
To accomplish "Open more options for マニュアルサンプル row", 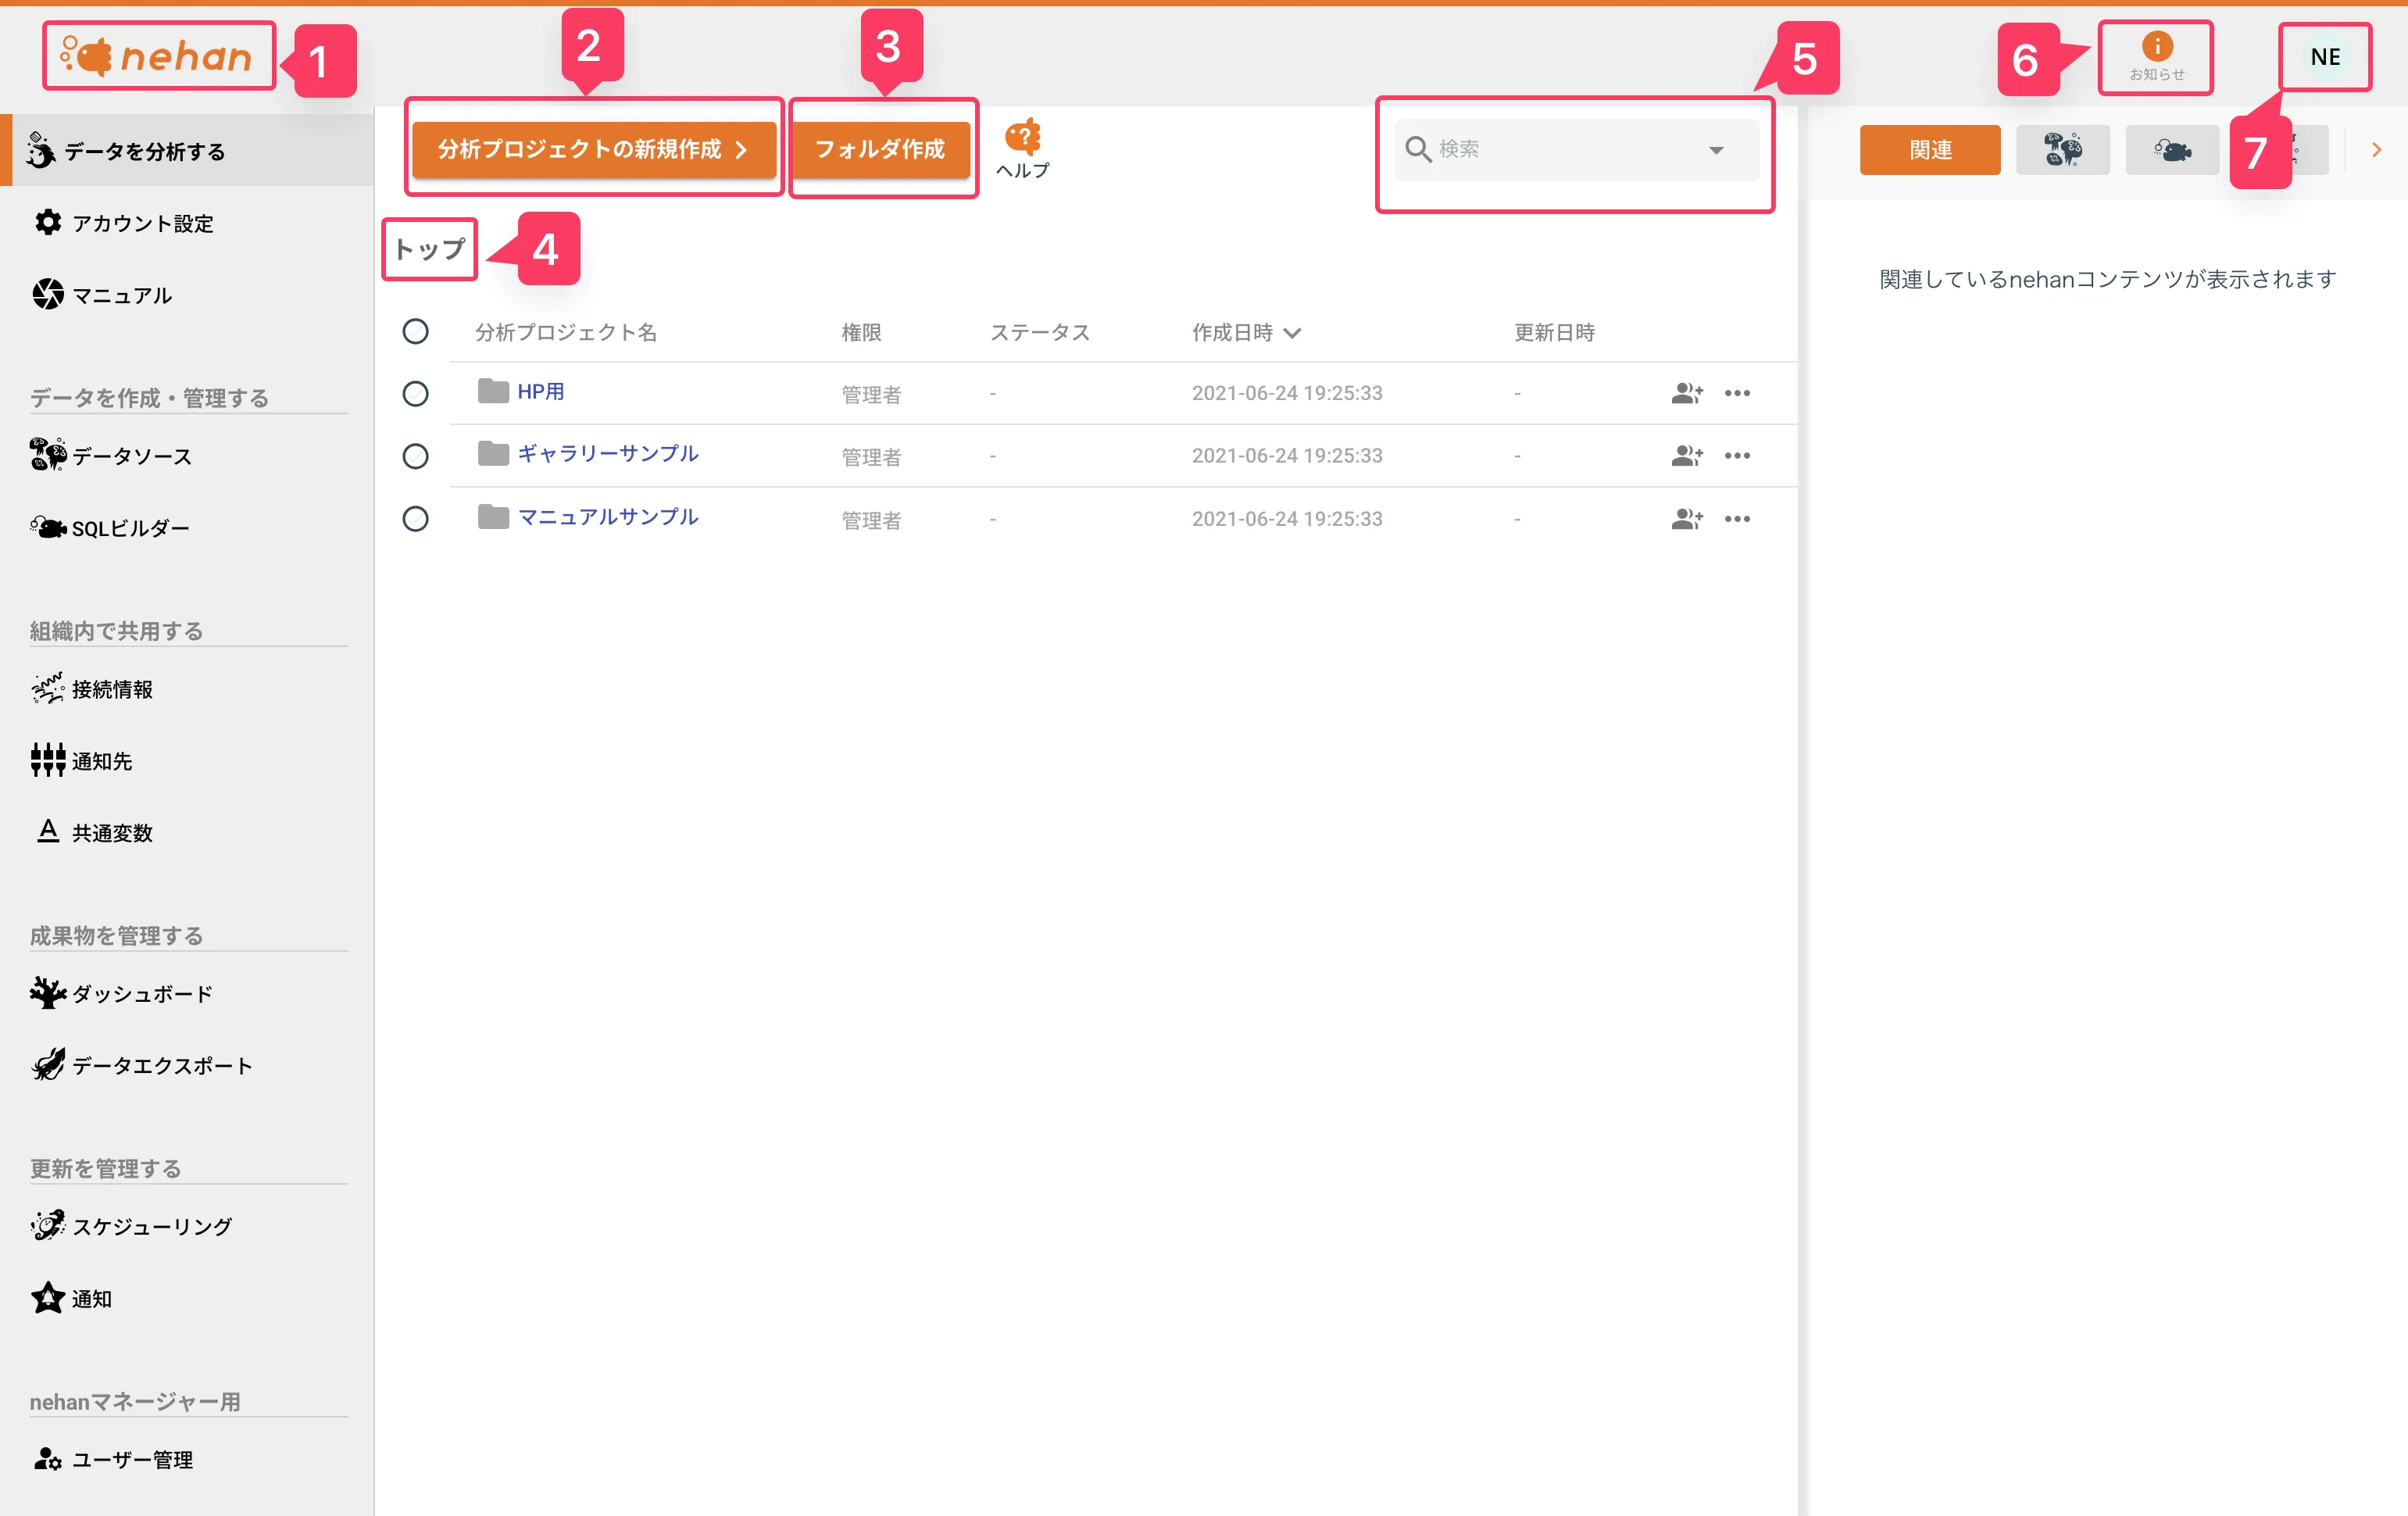I will click(1737, 519).
